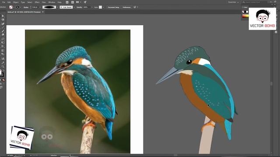Click the stroke weight stepper arrows
280x157 pixels.
[31, 7]
